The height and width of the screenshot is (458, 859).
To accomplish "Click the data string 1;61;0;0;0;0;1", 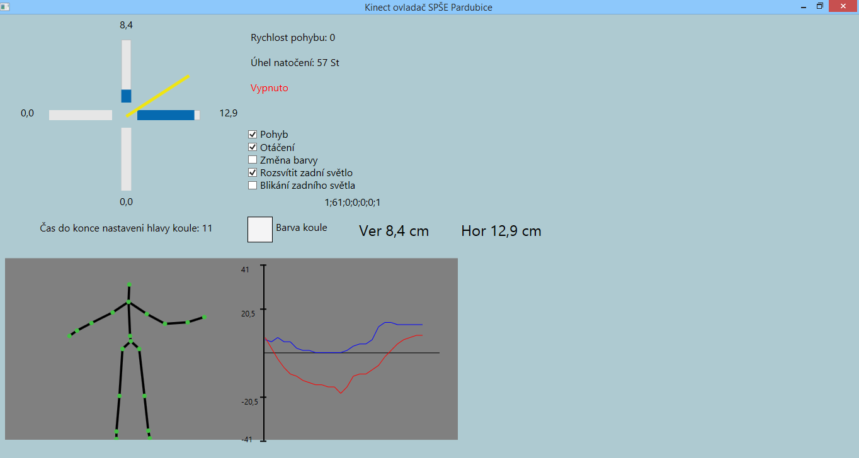I will point(353,203).
